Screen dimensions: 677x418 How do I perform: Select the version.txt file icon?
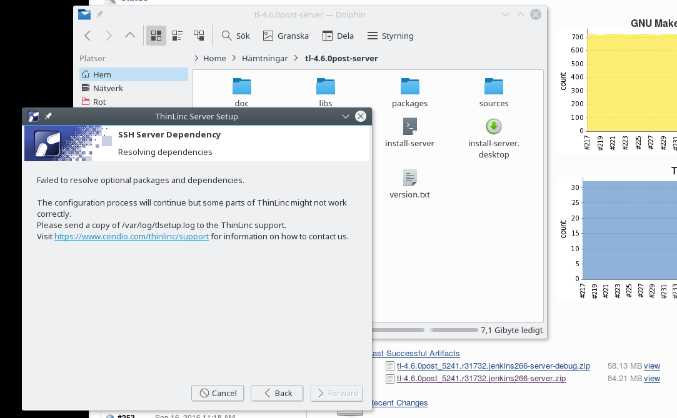click(409, 177)
